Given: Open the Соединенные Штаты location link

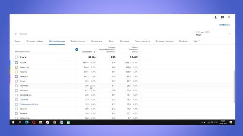Looking at the screenshot, I should click(29, 104).
